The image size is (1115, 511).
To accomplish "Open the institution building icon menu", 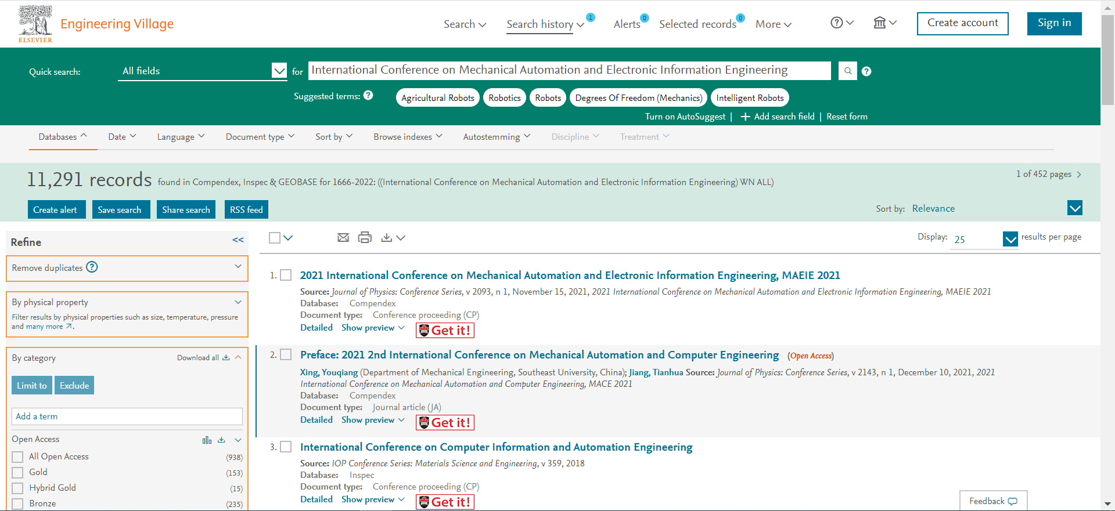I will pyautogui.click(x=880, y=23).
